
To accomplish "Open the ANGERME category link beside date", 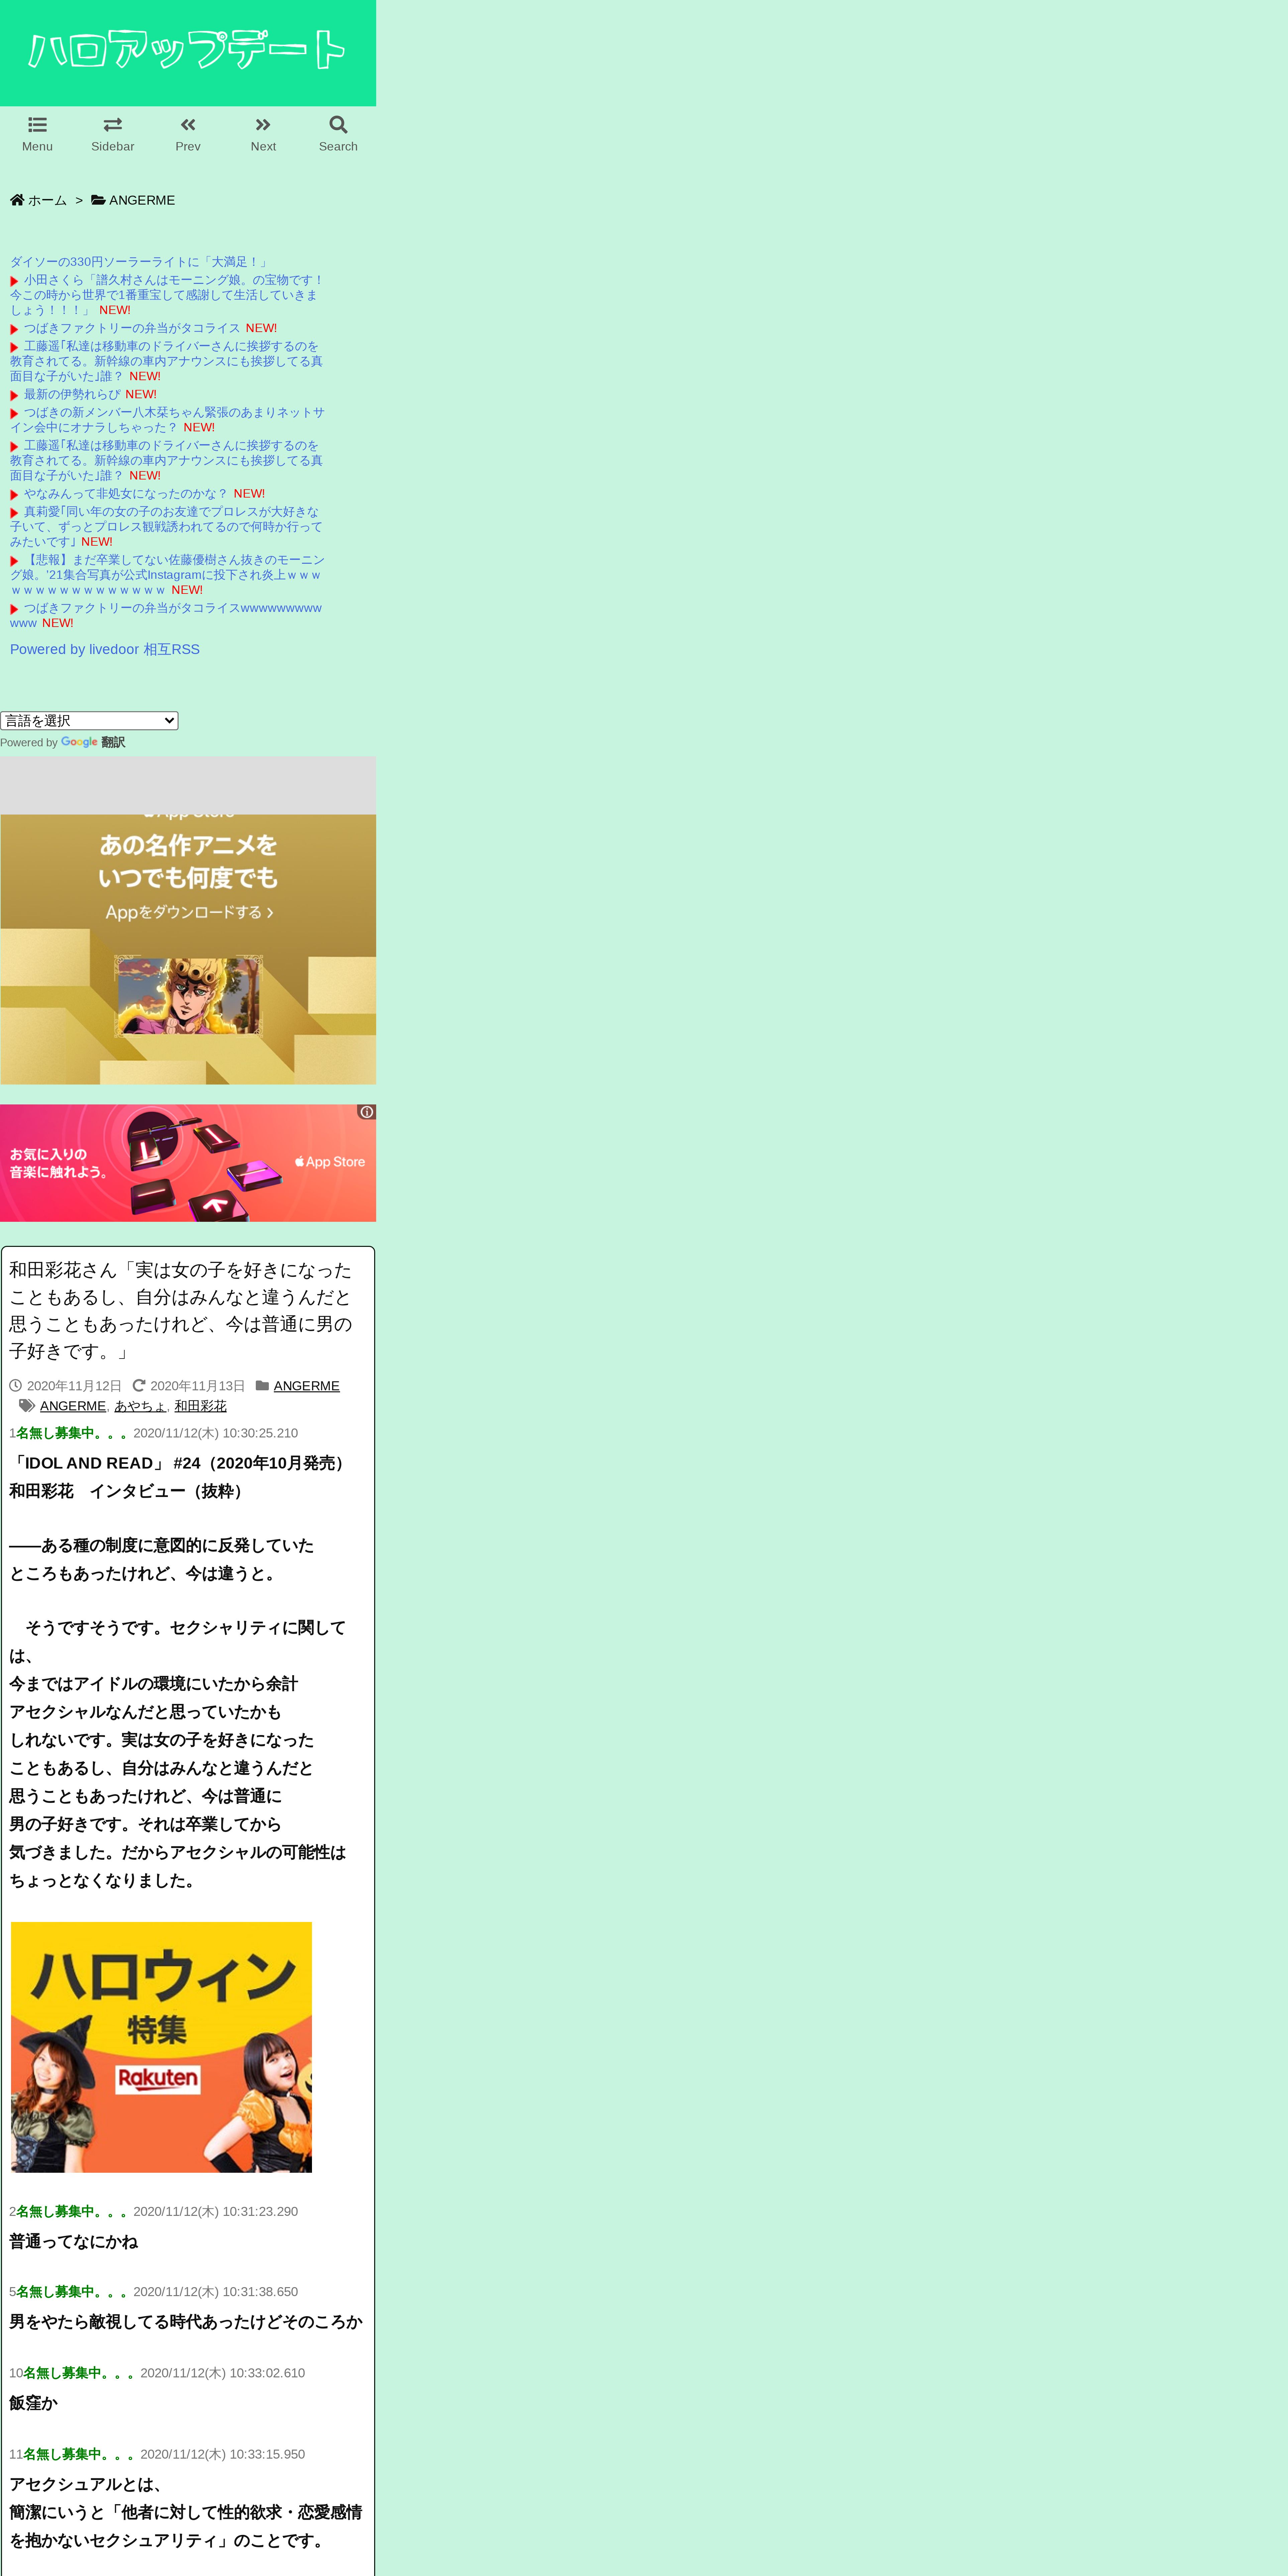I will (307, 1386).
